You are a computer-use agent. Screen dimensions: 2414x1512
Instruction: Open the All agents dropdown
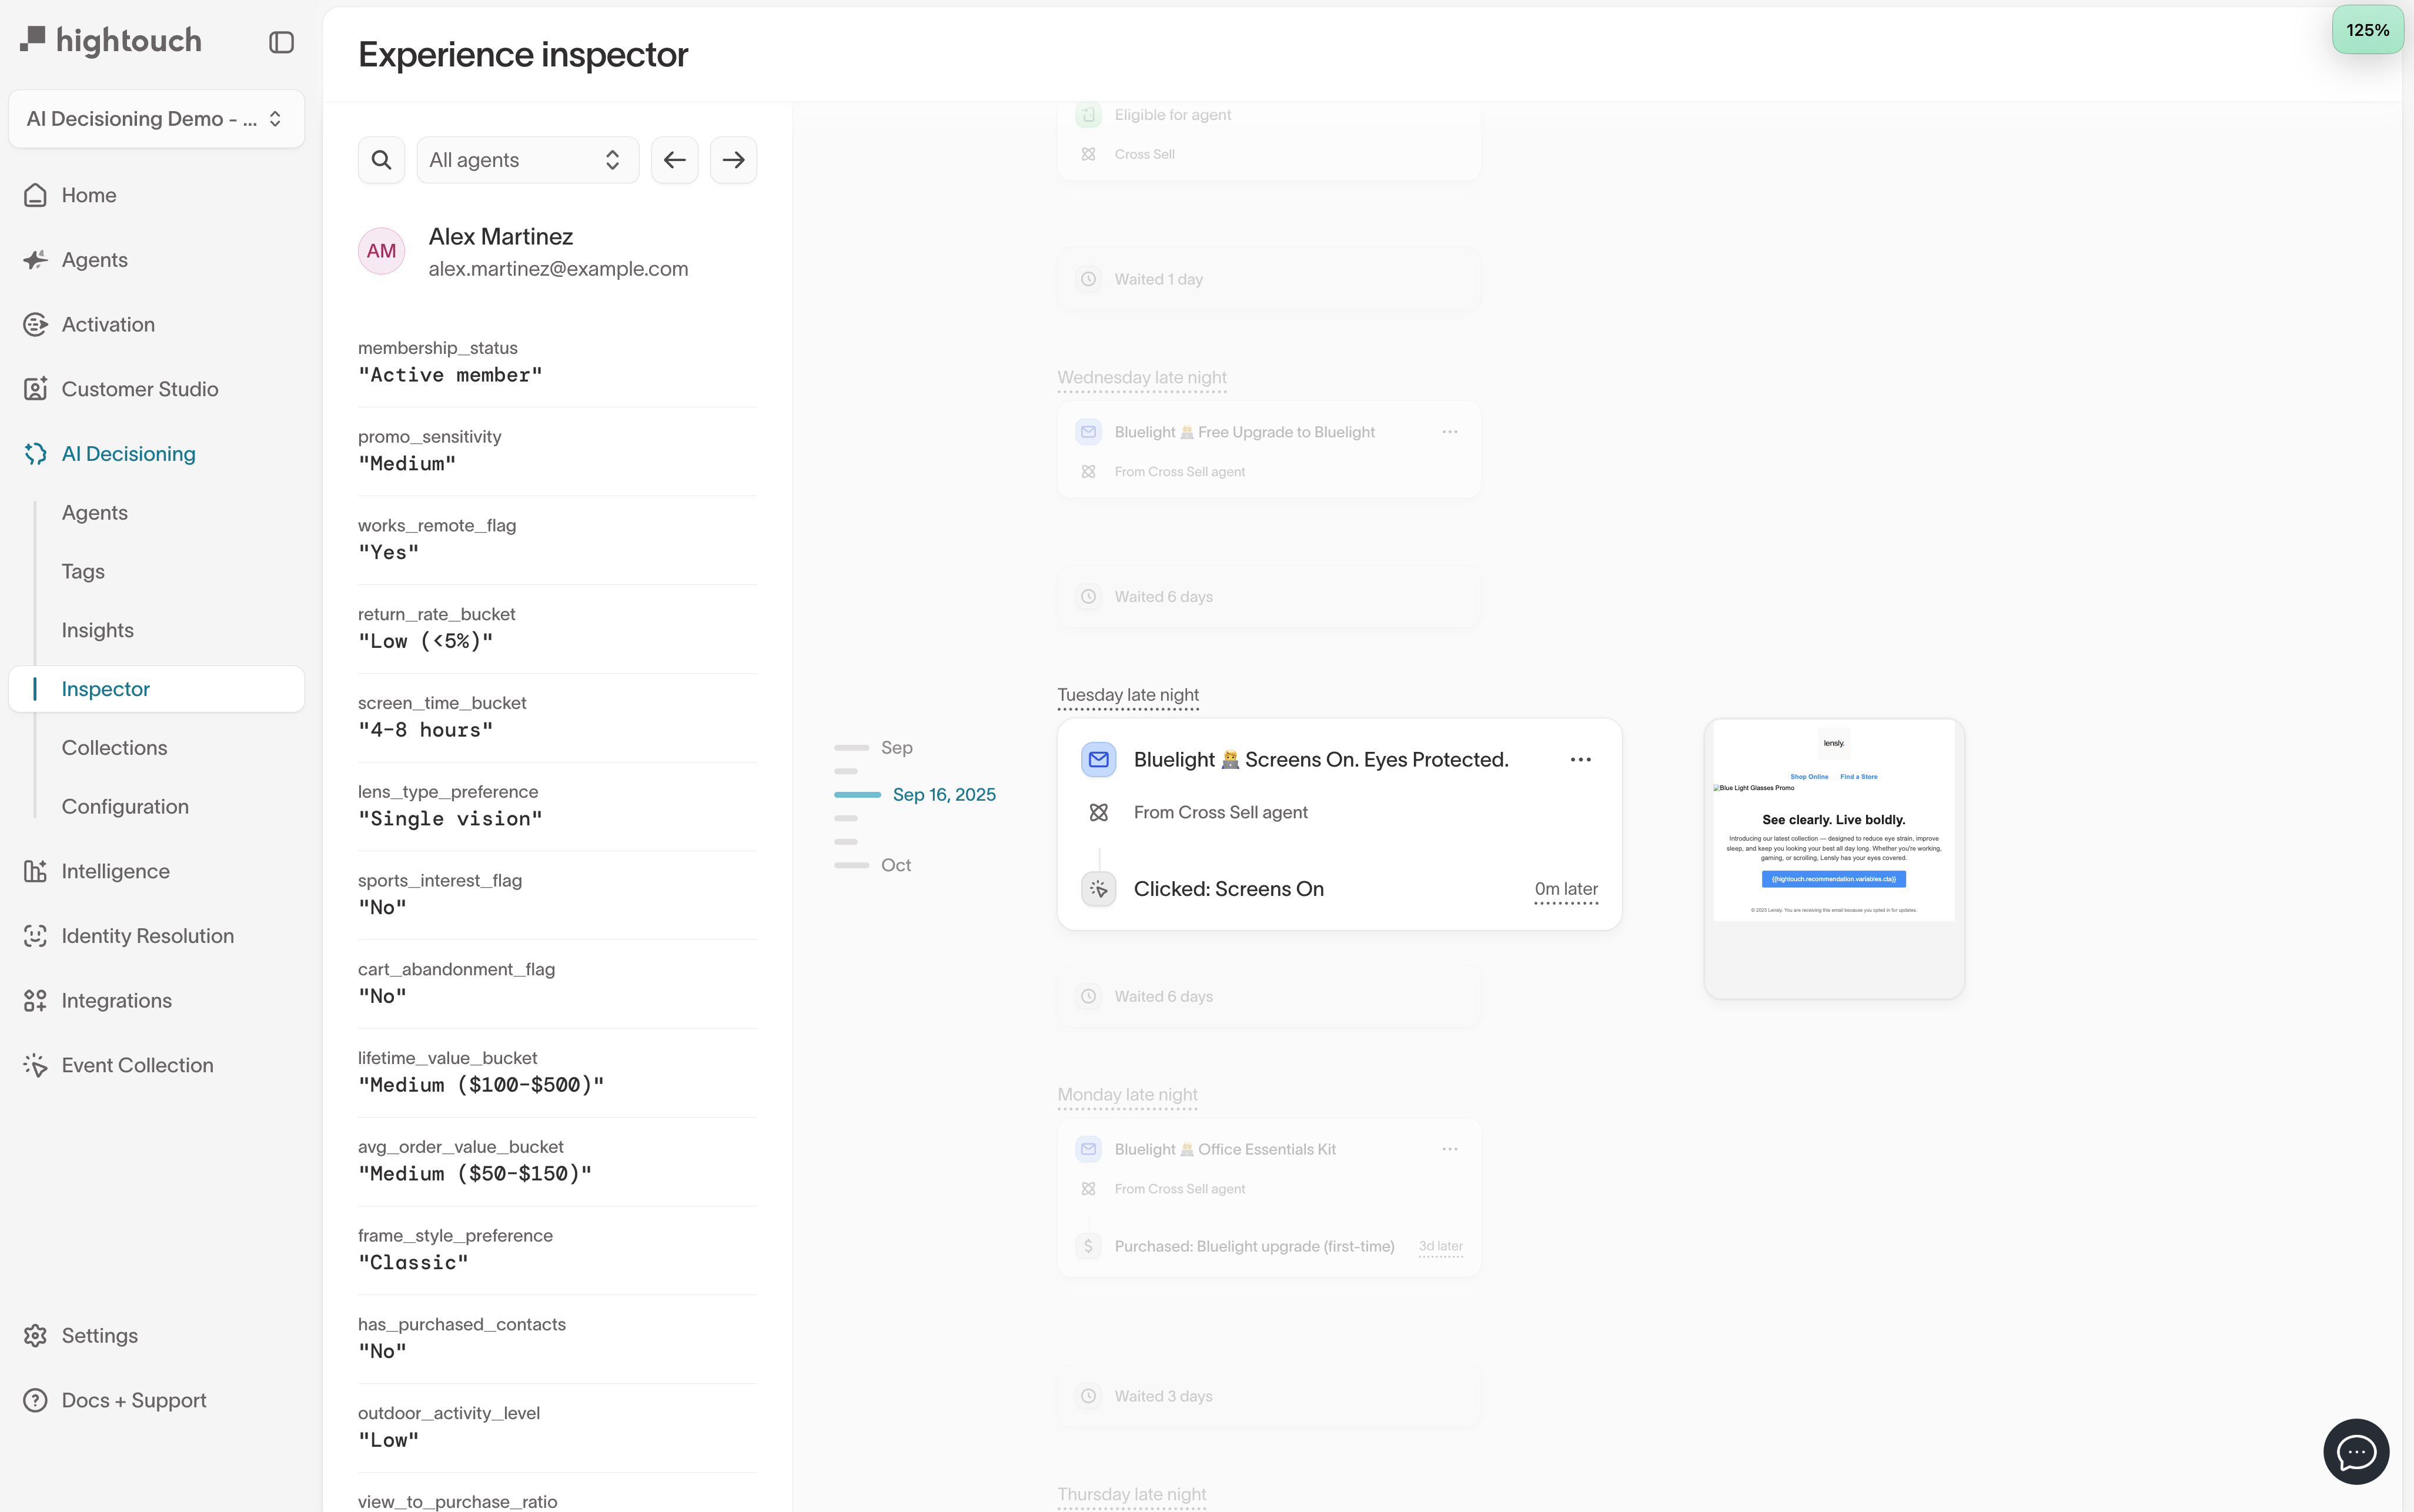527,159
